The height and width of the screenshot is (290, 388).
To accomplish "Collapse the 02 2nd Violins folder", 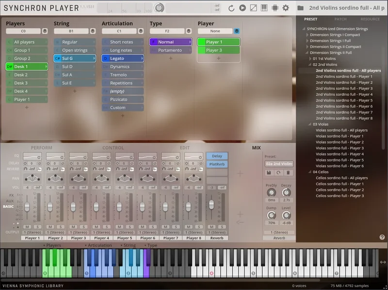I will (310, 65).
